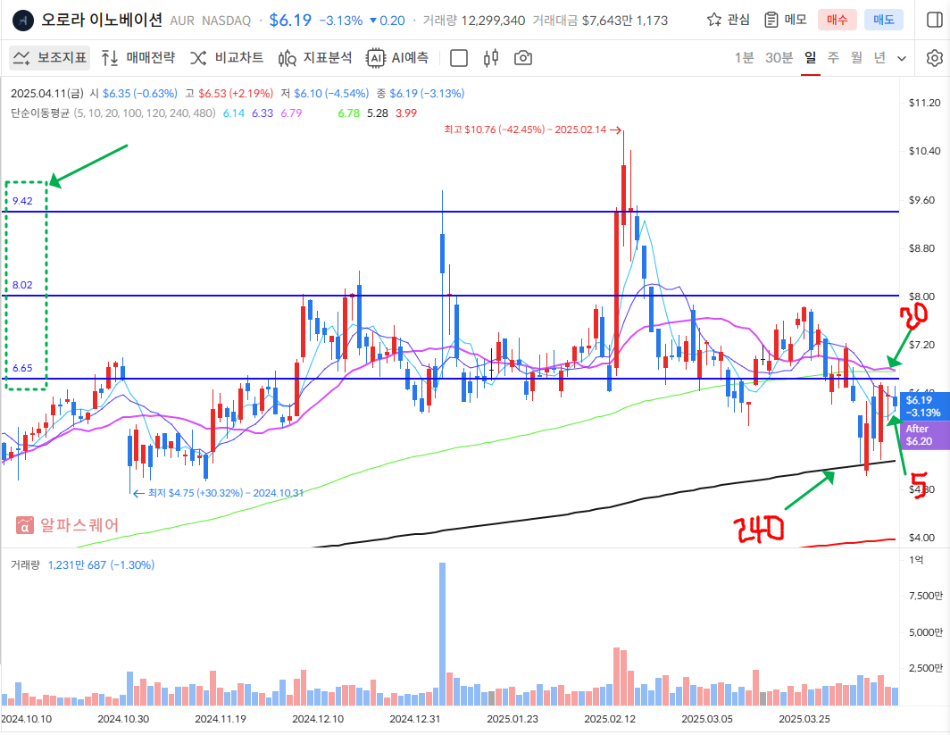Switch to 30분 thirty-minute timeframe
This screenshot has height=735, width=950.
coord(779,57)
